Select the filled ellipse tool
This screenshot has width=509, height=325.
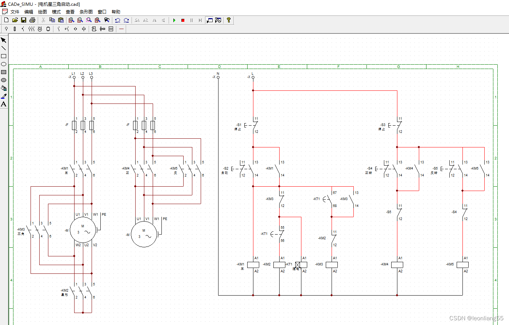(4, 80)
